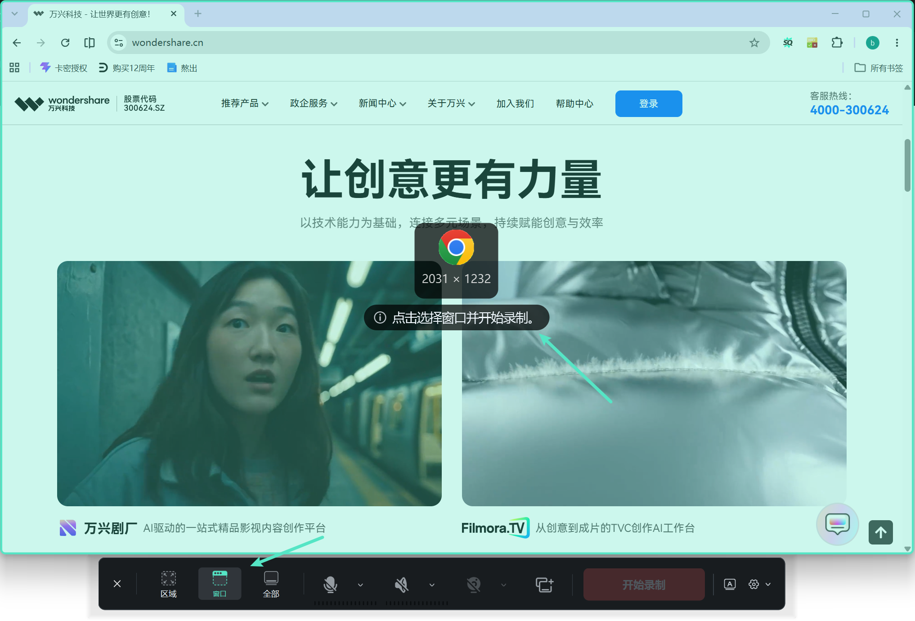This screenshot has width=915, height=621.
Task: Click the address bar showing wondershare.cn
Action: point(439,43)
